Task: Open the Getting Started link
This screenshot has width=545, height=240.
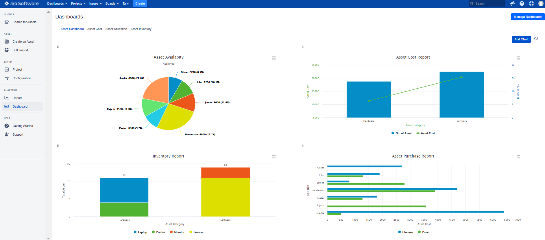Action: [x=23, y=126]
